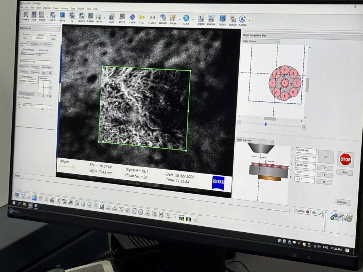Click the SCAN toolbar icon
The width and height of the screenshot is (363, 272).
click(x=34, y=16)
